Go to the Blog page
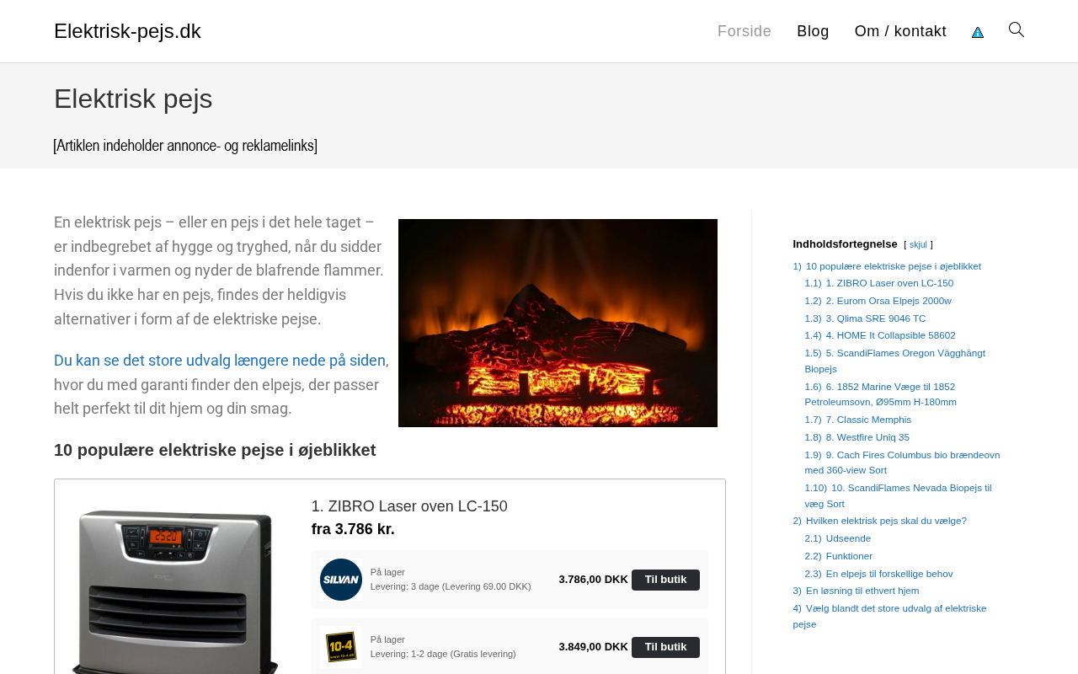The width and height of the screenshot is (1078, 674). click(813, 31)
